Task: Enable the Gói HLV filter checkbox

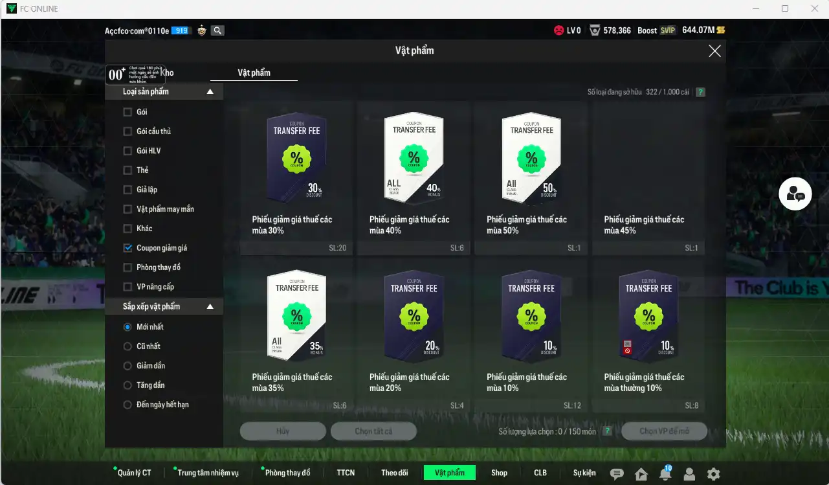Action: click(x=127, y=151)
